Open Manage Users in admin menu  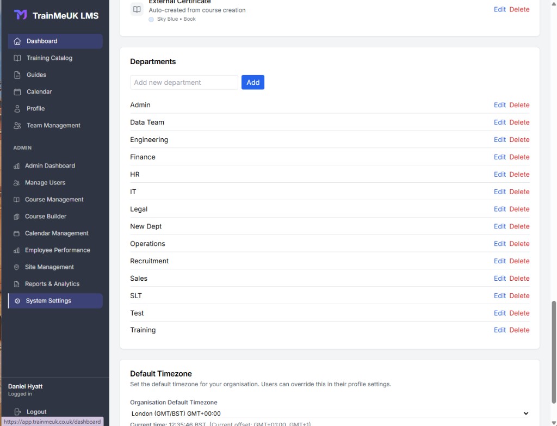tap(45, 183)
